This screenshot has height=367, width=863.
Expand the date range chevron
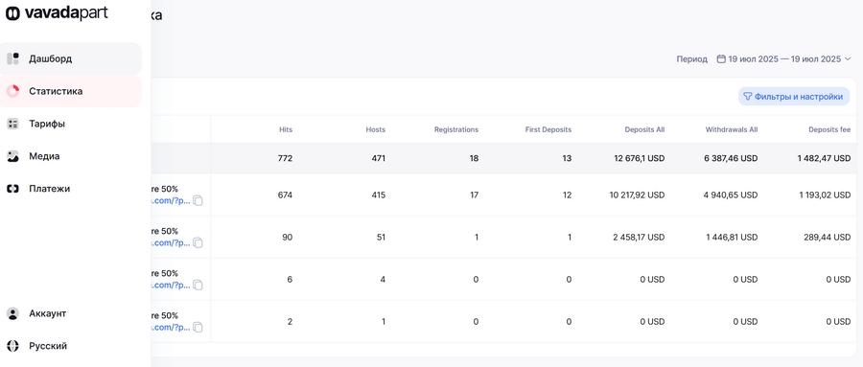(848, 58)
